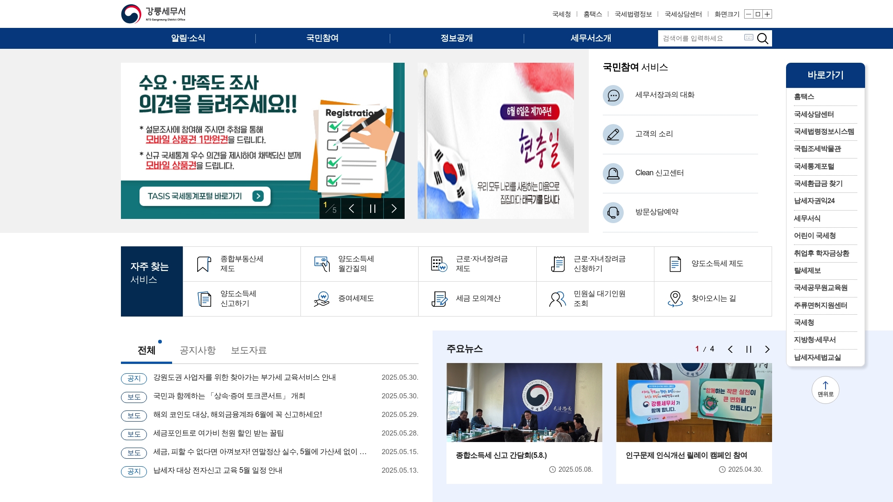Open the 세무서소개 menu
The height and width of the screenshot is (502, 893).
(x=591, y=38)
